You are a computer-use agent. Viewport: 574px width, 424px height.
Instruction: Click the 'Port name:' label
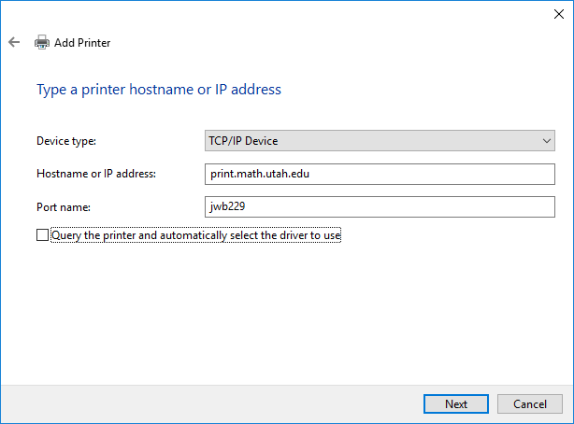(62, 206)
